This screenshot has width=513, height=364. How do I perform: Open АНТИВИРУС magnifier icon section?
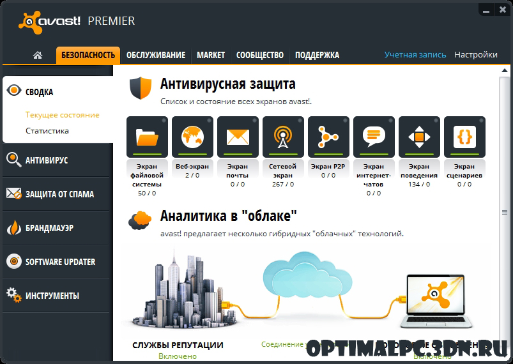(x=14, y=160)
